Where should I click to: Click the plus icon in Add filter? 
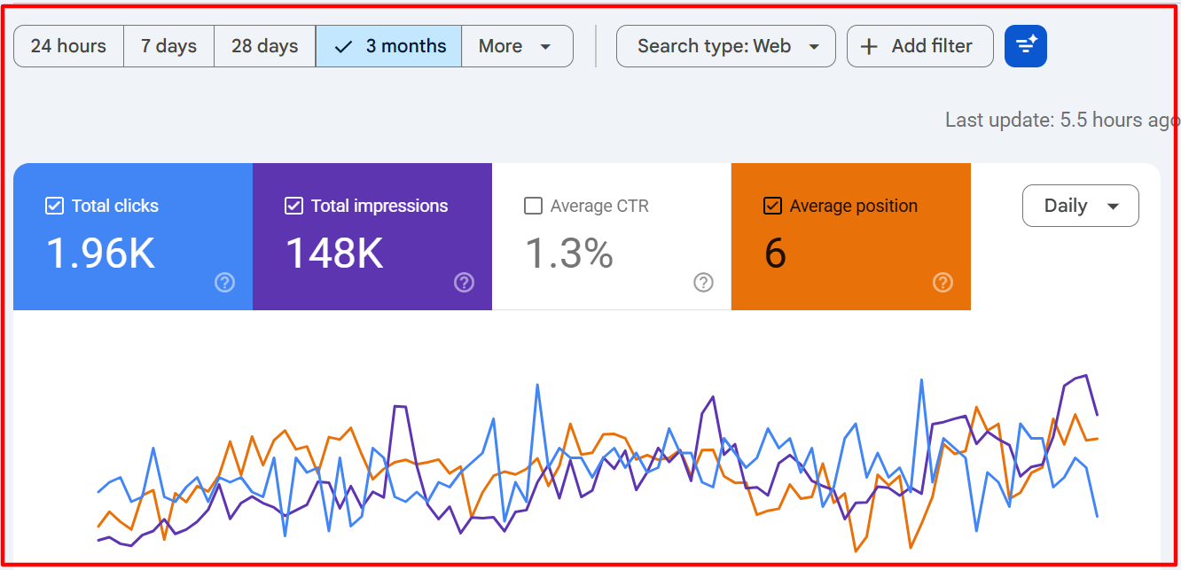pos(870,46)
